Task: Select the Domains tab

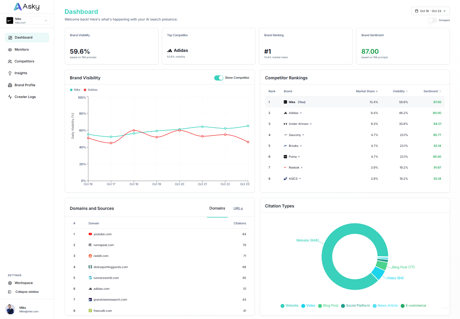Action: click(x=217, y=208)
